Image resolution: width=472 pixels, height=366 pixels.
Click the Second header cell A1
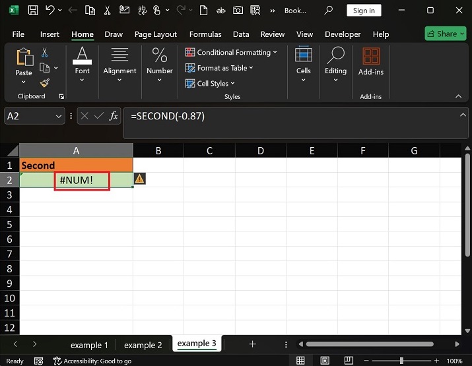click(76, 165)
